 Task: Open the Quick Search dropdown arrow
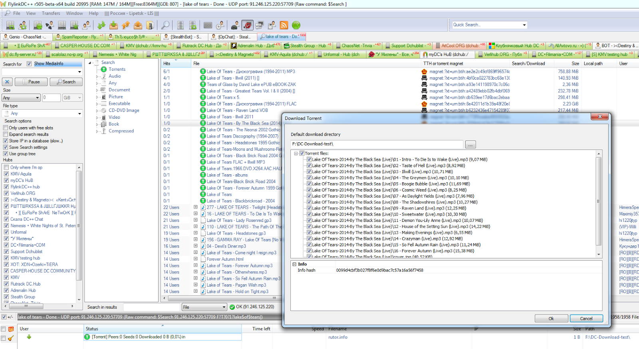coord(524,25)
